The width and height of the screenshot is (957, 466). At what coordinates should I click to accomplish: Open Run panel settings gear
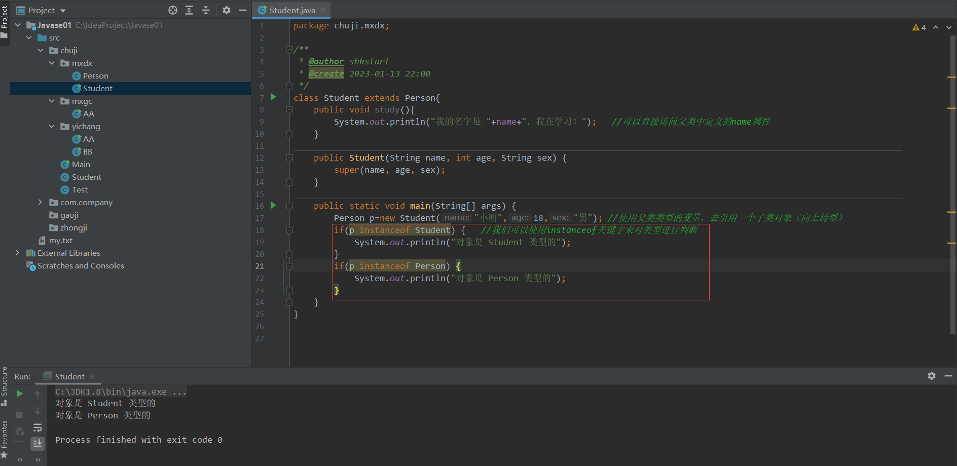click(932, 376)
